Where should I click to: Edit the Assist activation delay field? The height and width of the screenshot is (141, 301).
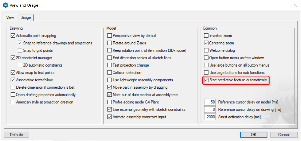pos(210,117)
